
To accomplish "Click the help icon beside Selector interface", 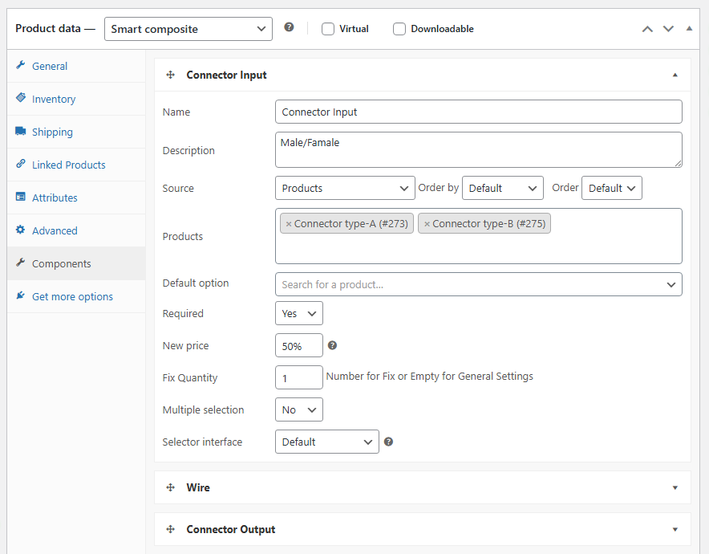I will 388,442.
